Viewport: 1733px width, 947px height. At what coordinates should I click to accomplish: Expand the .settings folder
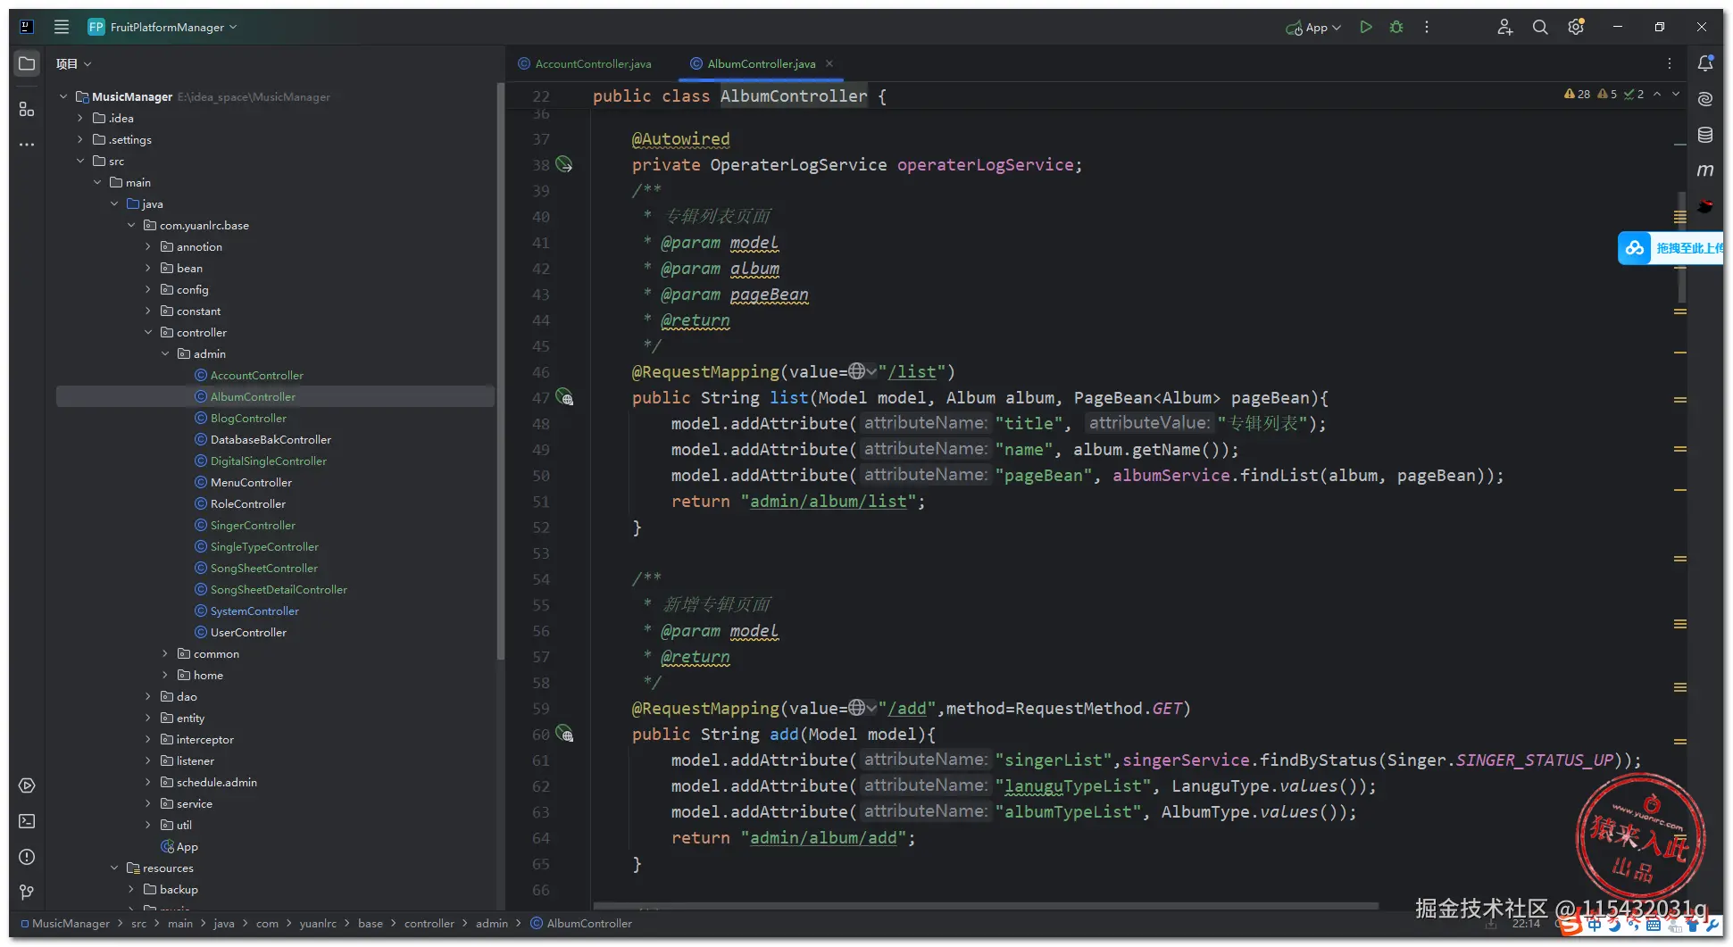80,139
